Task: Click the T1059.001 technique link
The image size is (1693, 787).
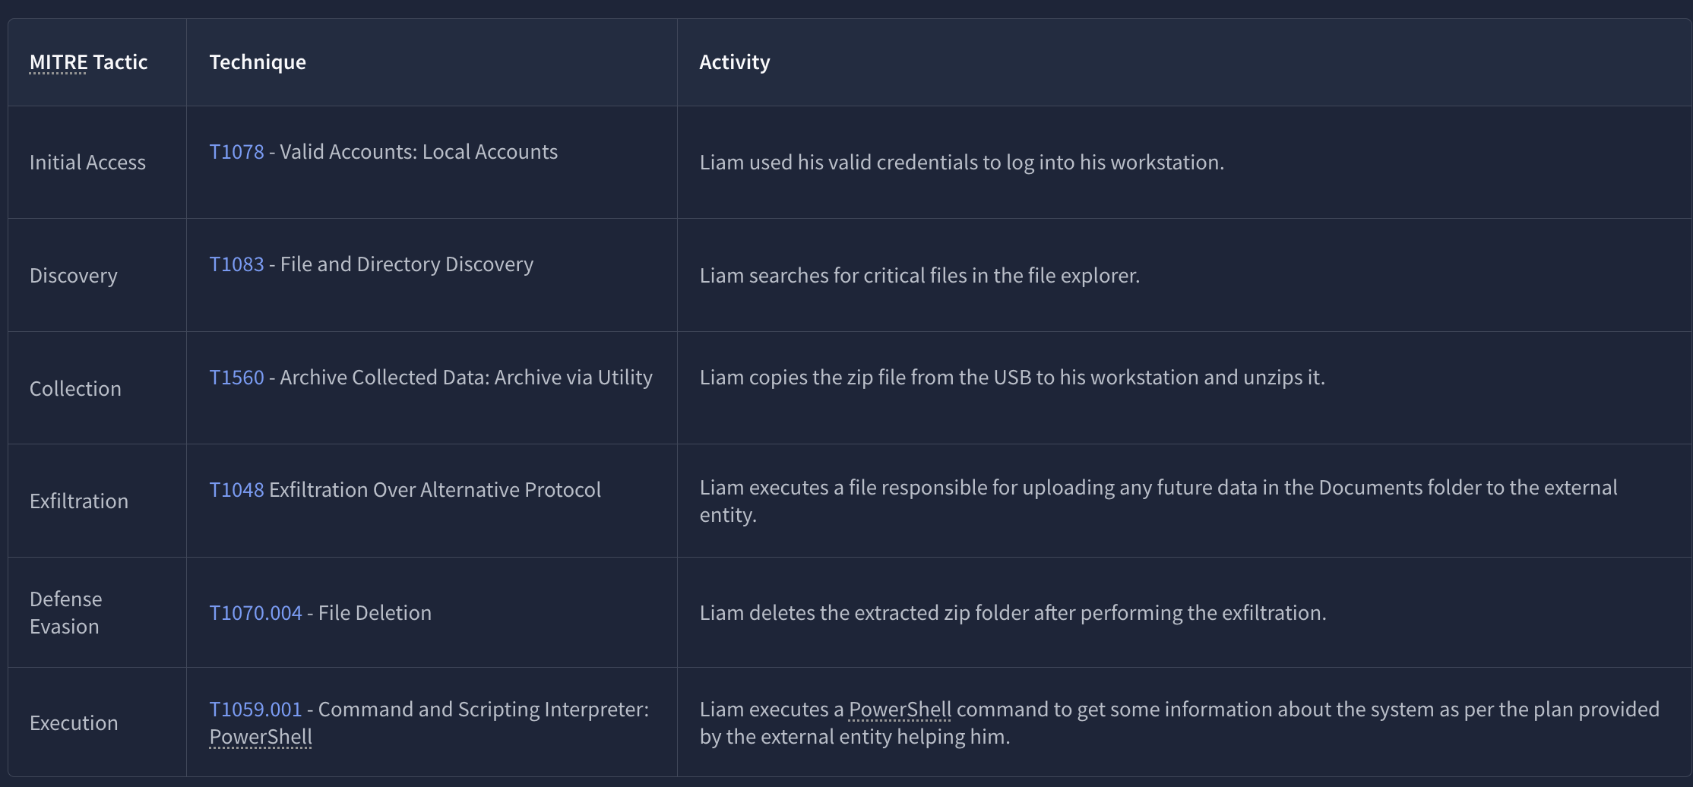Action: [x=255, y=710]
